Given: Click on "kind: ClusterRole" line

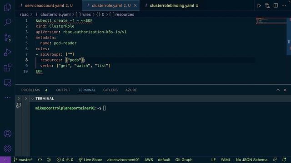Looking at the screenshot, I should click(x=55, y=26).
